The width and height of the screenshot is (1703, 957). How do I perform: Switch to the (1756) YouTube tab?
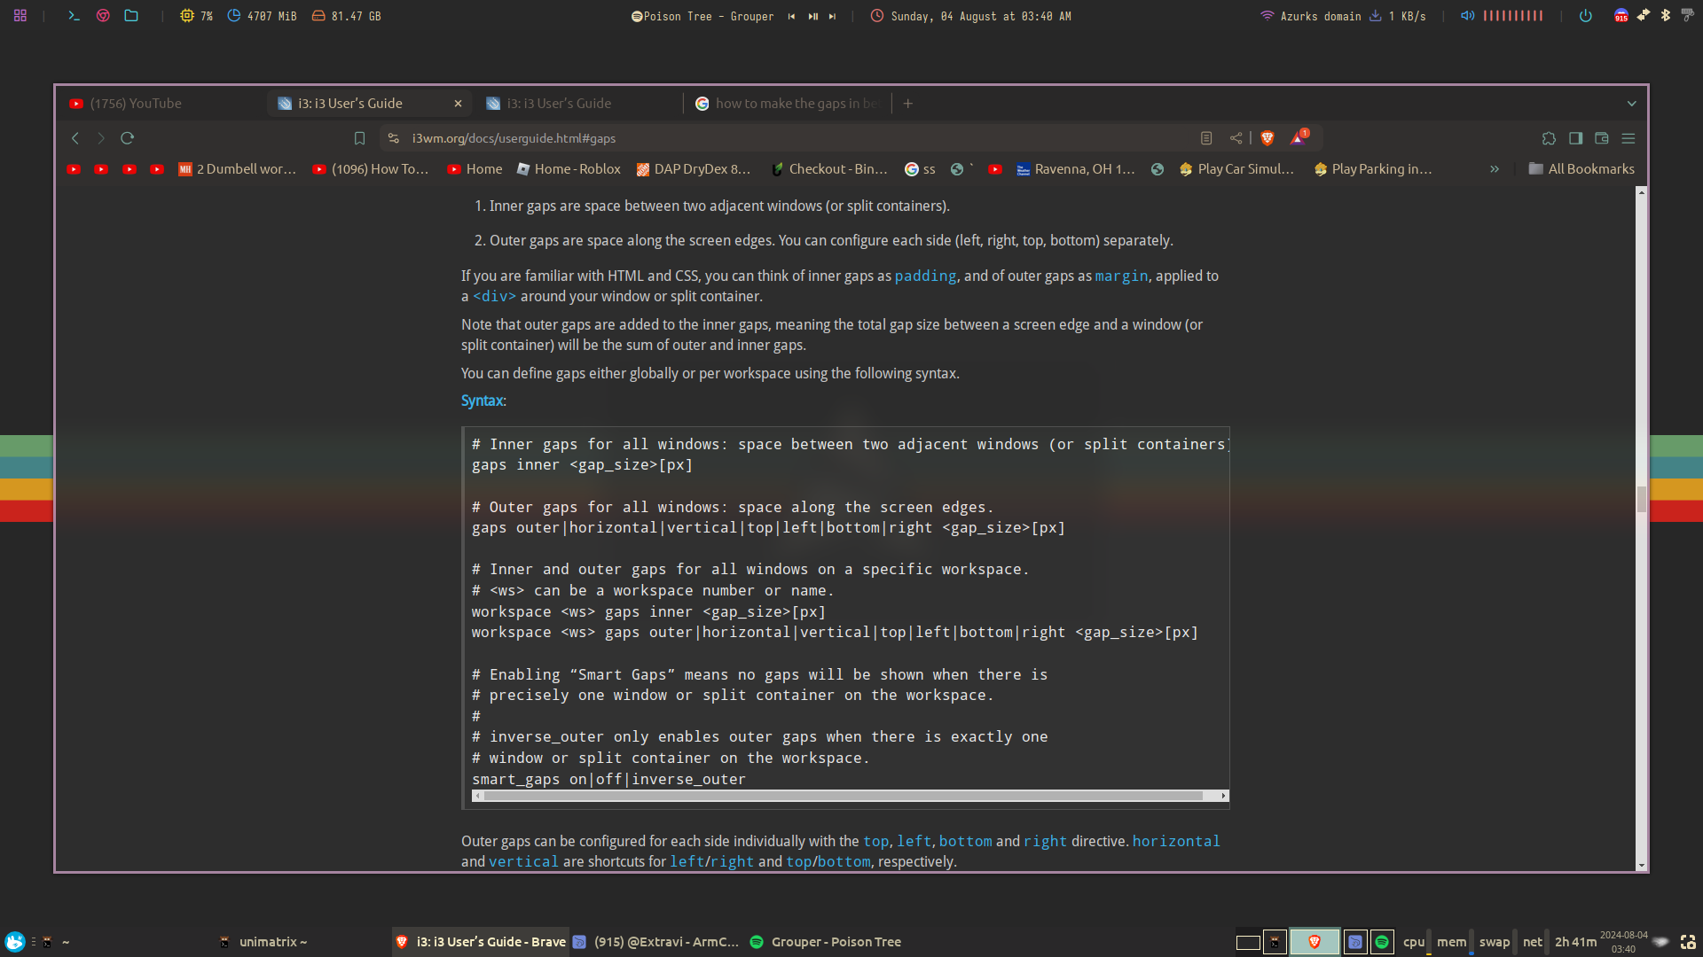click(x=164, y=104)
